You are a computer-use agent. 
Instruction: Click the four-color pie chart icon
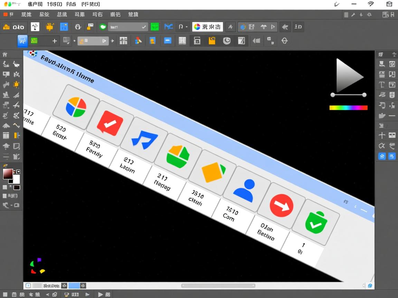[x=76, y=107]
